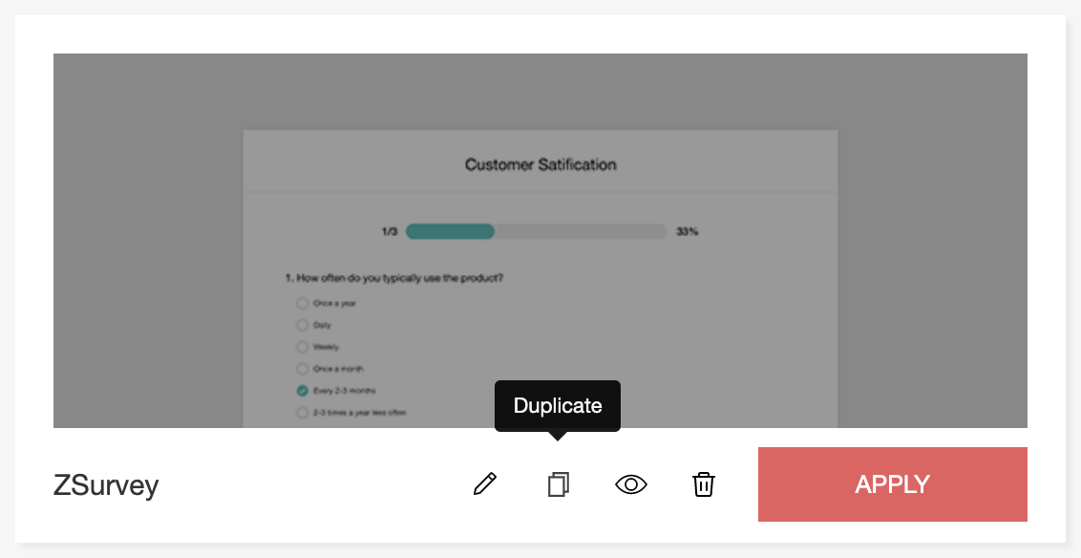
Task: Open the dimmed gray template preview backdrop
Action: pyautogui.click(x=143, y=239)
